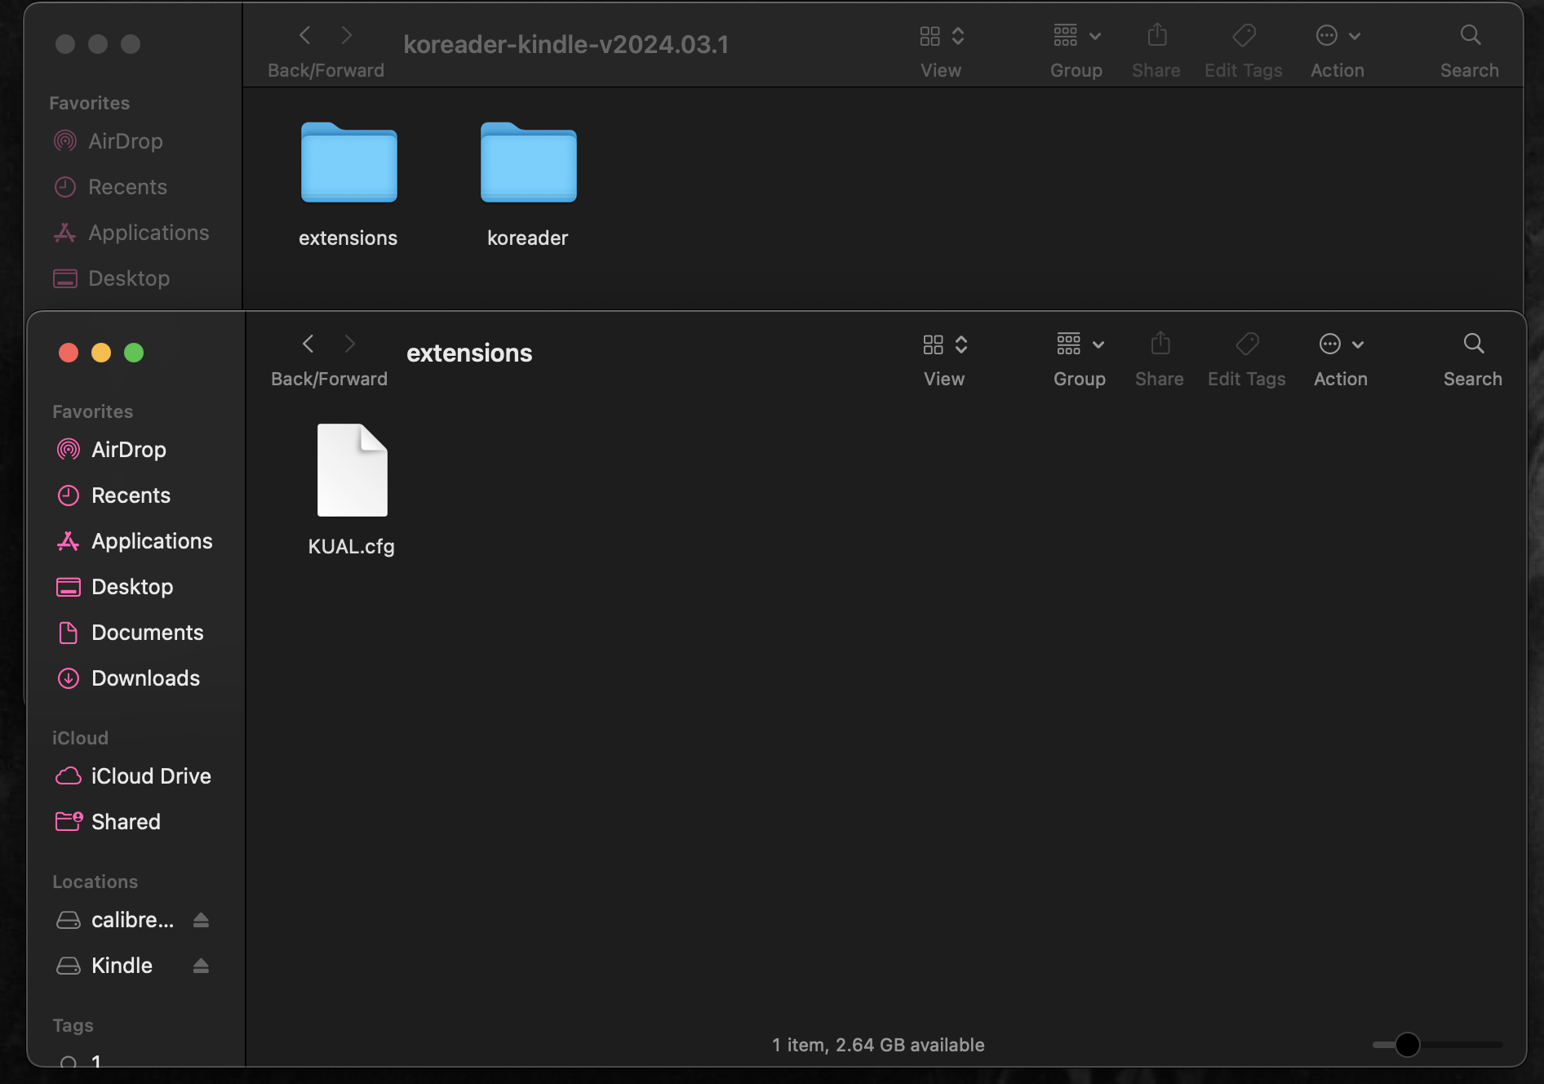Click Share icon in koreader-kindle window

1157,35
